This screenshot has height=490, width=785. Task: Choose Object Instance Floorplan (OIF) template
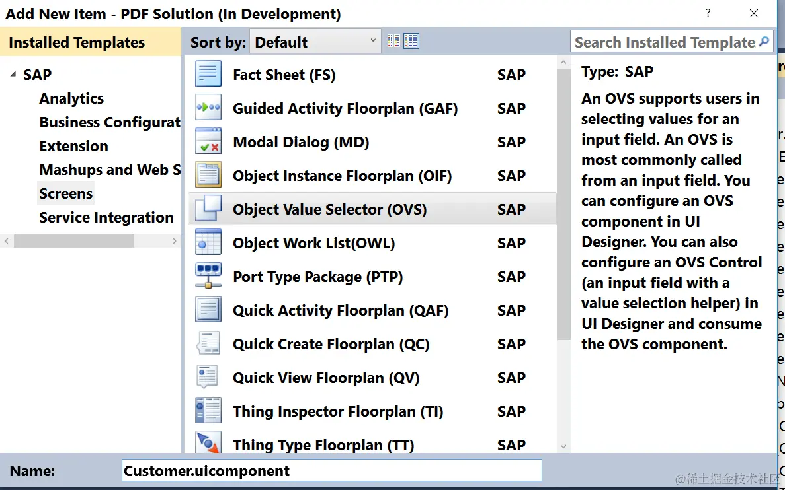pos(372,176)
